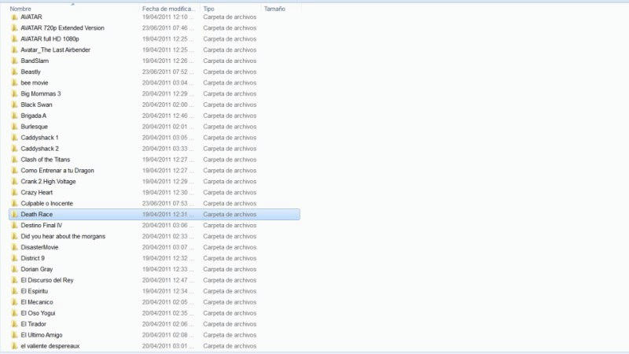
Task: Sort by the Tipo column header
Action: (208, 9)
